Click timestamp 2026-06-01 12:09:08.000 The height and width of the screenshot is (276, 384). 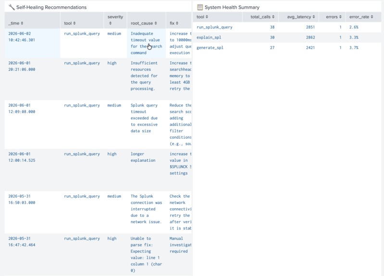coord(22,108)
